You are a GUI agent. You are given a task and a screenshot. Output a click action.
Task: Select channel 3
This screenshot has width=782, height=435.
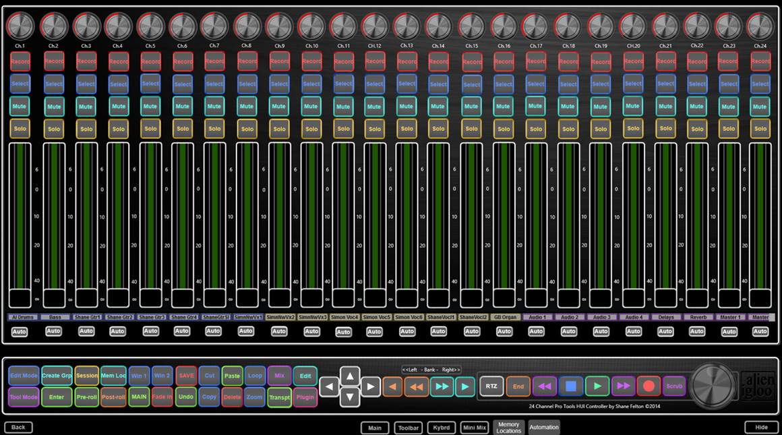coord(86,84)
